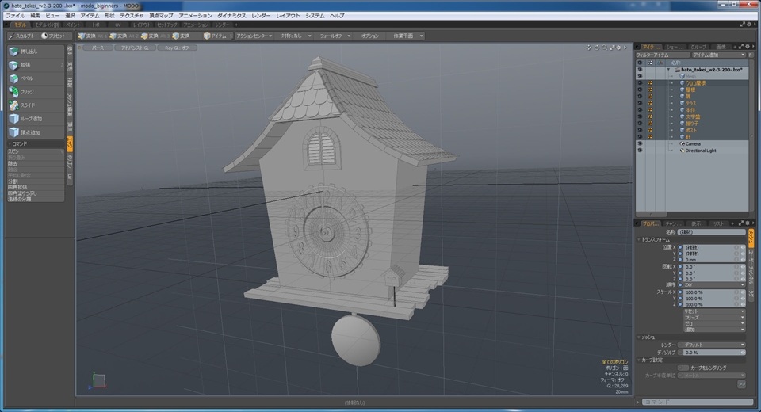Click the double-arrow more button in properties

(741, 383)
